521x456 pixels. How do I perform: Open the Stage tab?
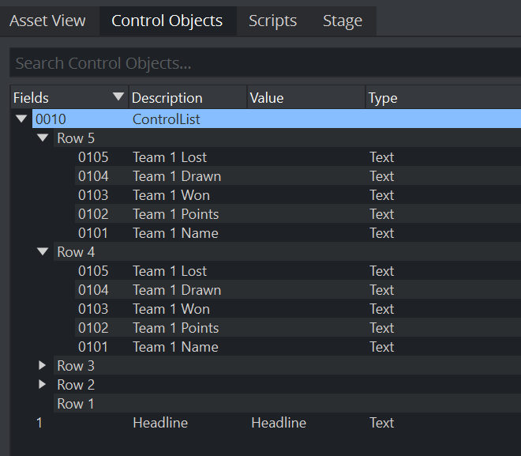pyautogui.click(x=343, y=21)
